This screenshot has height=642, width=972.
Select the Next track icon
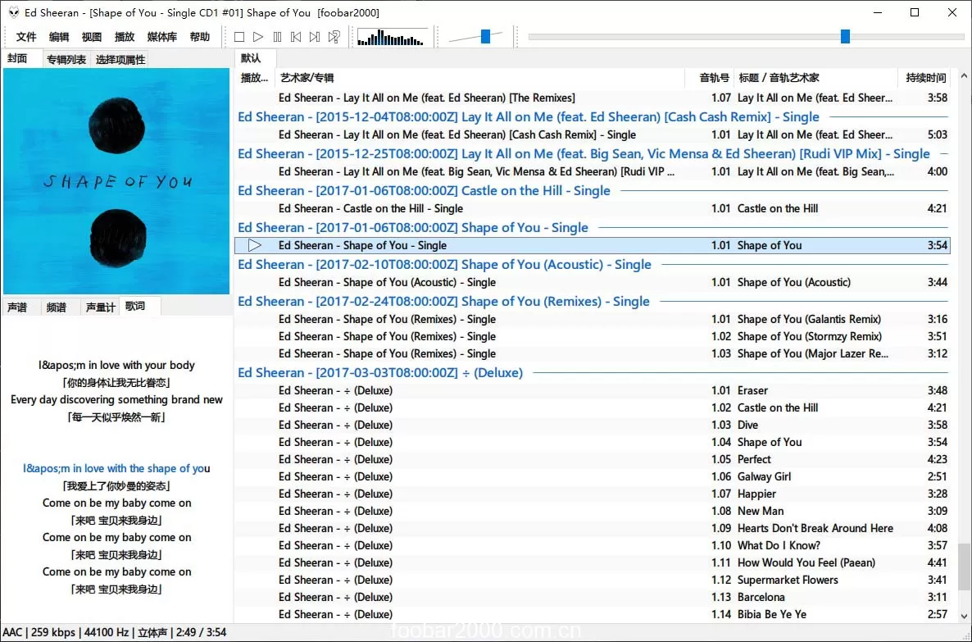(x=316, y=37)
